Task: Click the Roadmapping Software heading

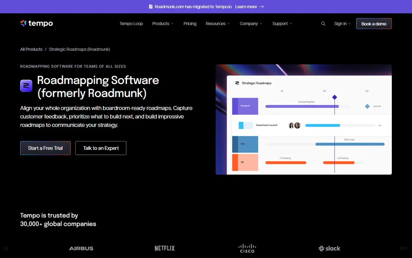Action: 98,87
